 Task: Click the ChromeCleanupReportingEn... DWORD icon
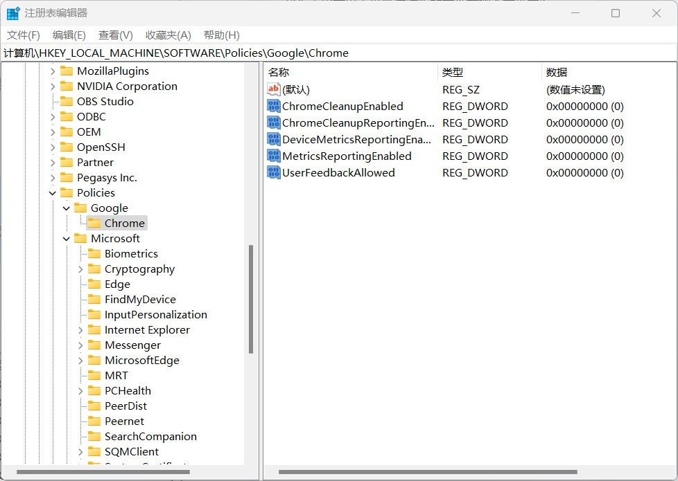[x=273, y=122]
